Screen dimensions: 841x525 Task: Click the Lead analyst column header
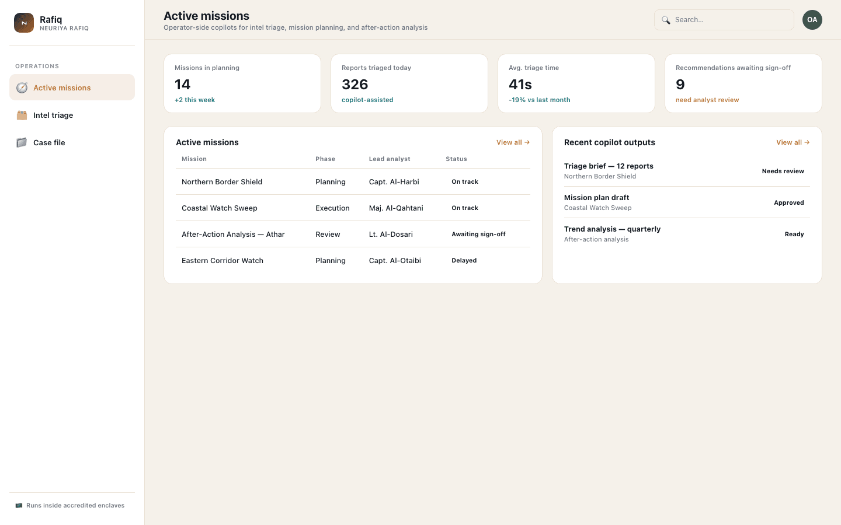pyautogui.click(x=390, y=159)
